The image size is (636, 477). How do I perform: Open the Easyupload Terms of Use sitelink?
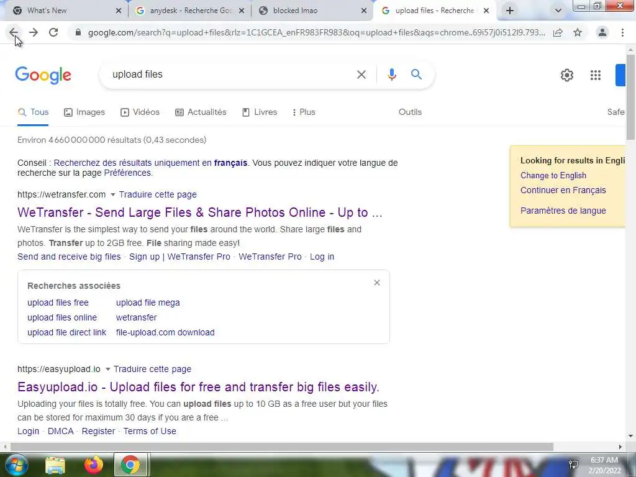point(150,431)
